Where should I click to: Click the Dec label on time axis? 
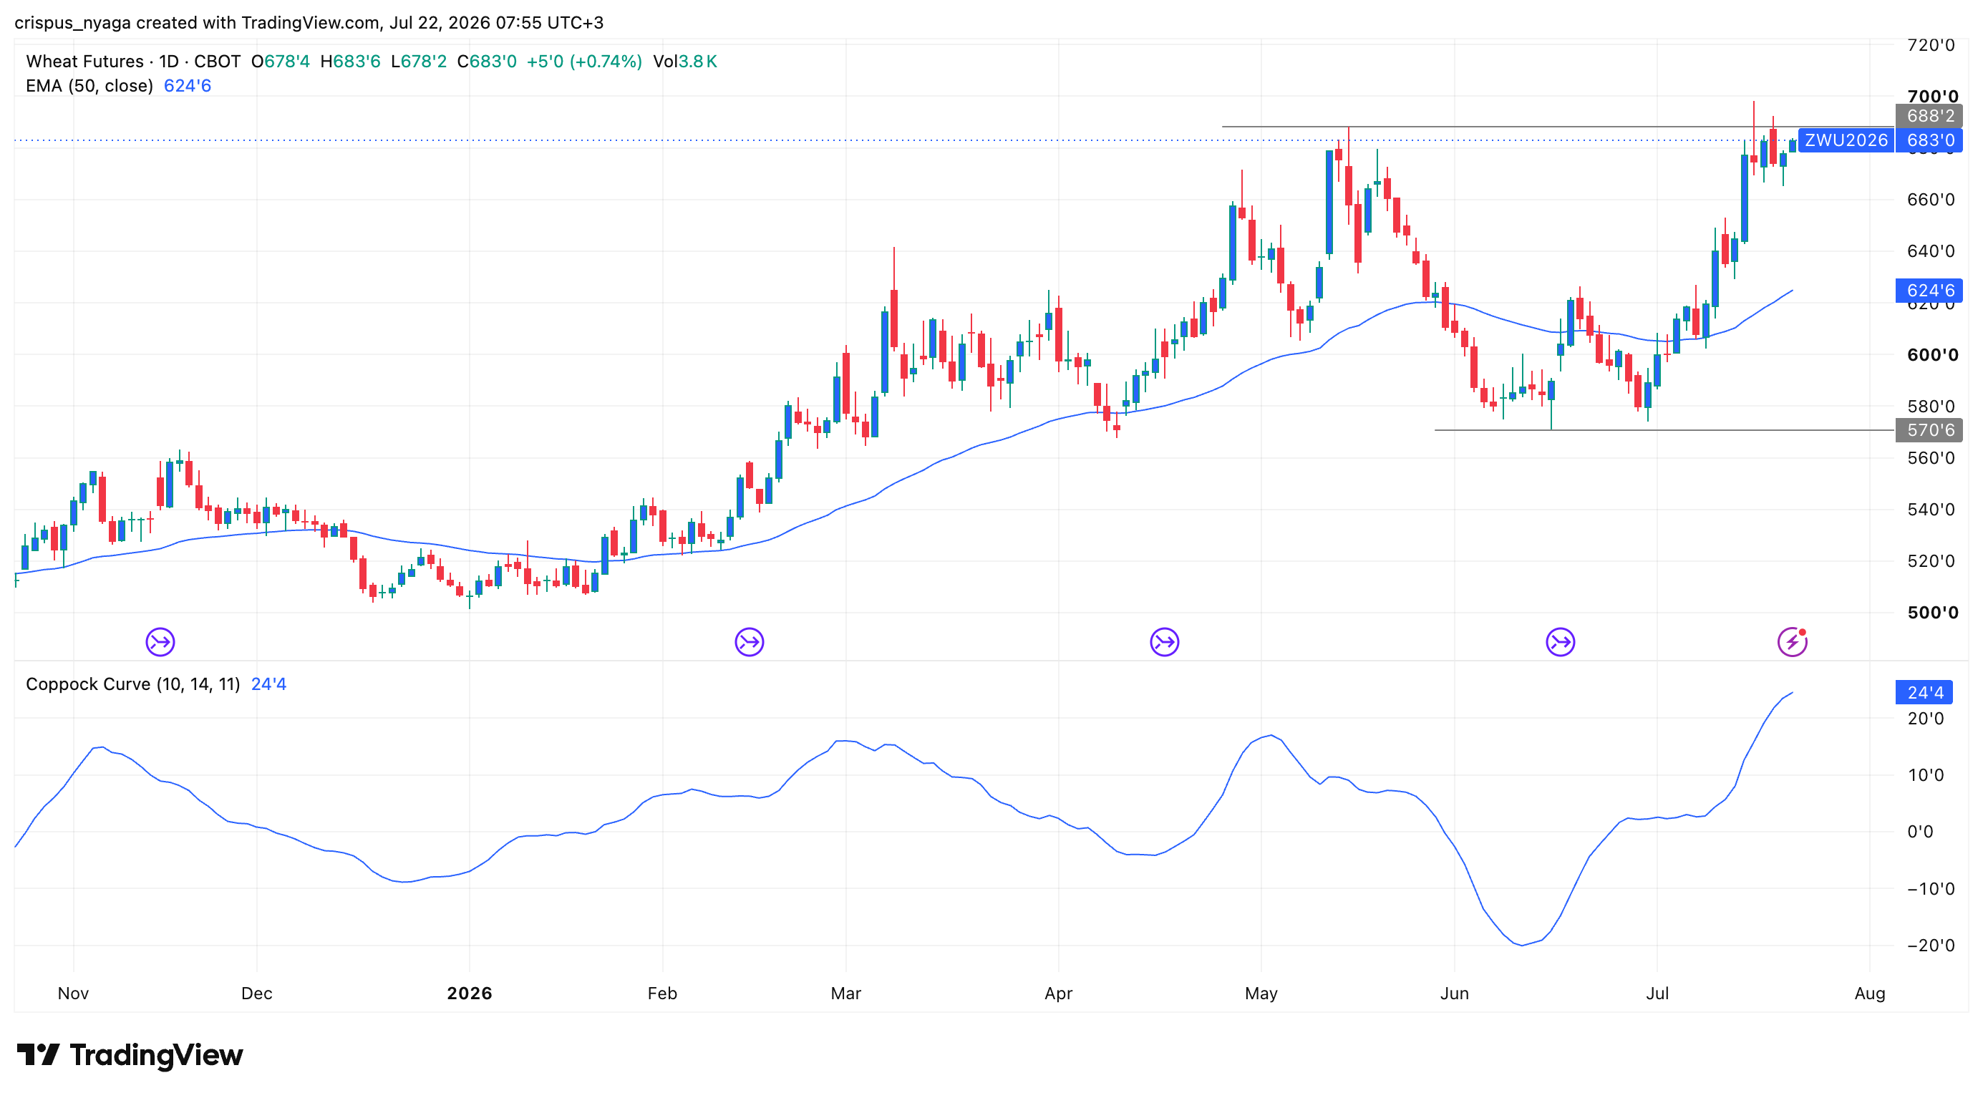pyautogui.click(x=256, y=993)
